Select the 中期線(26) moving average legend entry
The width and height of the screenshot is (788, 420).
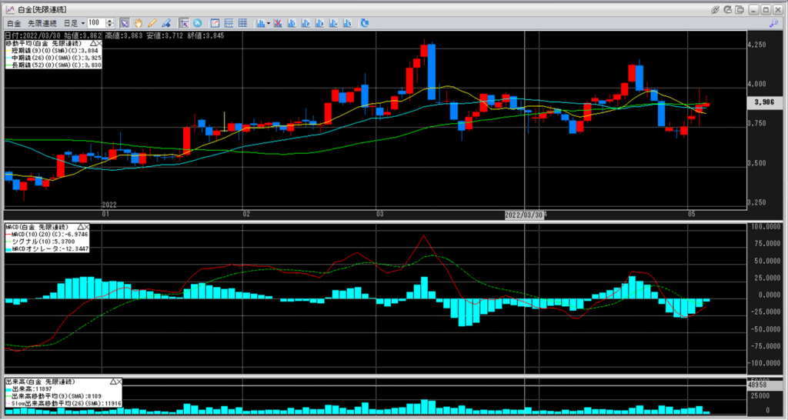point(54,58)
